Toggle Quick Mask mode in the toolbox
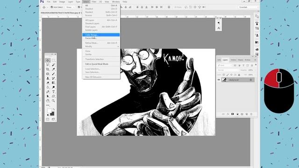 coord(48,119)
